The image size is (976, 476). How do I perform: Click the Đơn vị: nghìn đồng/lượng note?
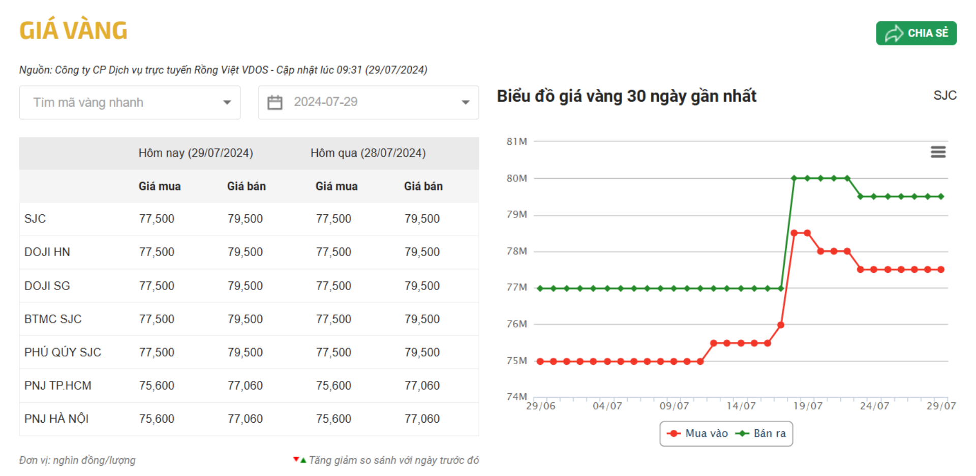point(77,460)
